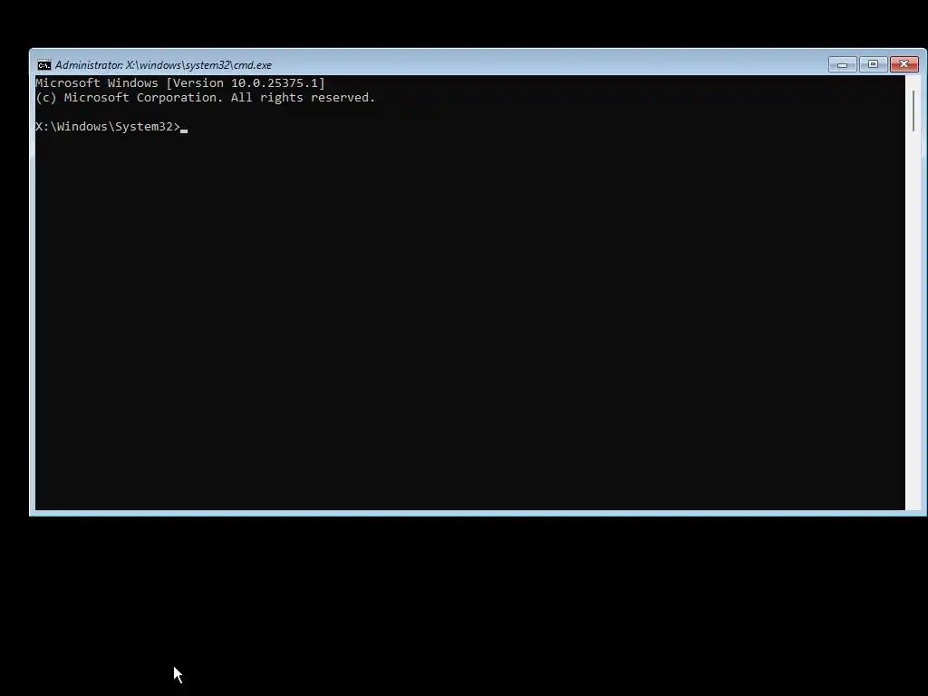This screenshot has width=928, height=696.
Task: Close the Administrator cmd.exe window
Action: click(x=904, y=64)
